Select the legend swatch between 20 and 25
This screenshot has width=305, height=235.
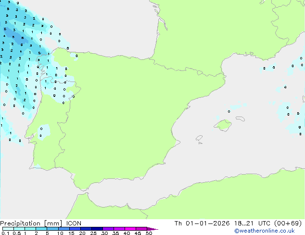(86, 229)
